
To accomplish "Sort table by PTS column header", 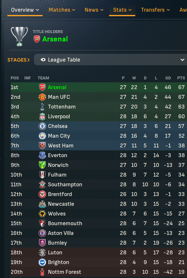I will tap(181, 78).
